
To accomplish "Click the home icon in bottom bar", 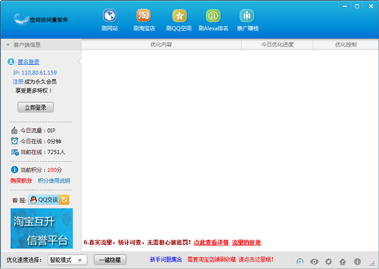I will (342, 261).
